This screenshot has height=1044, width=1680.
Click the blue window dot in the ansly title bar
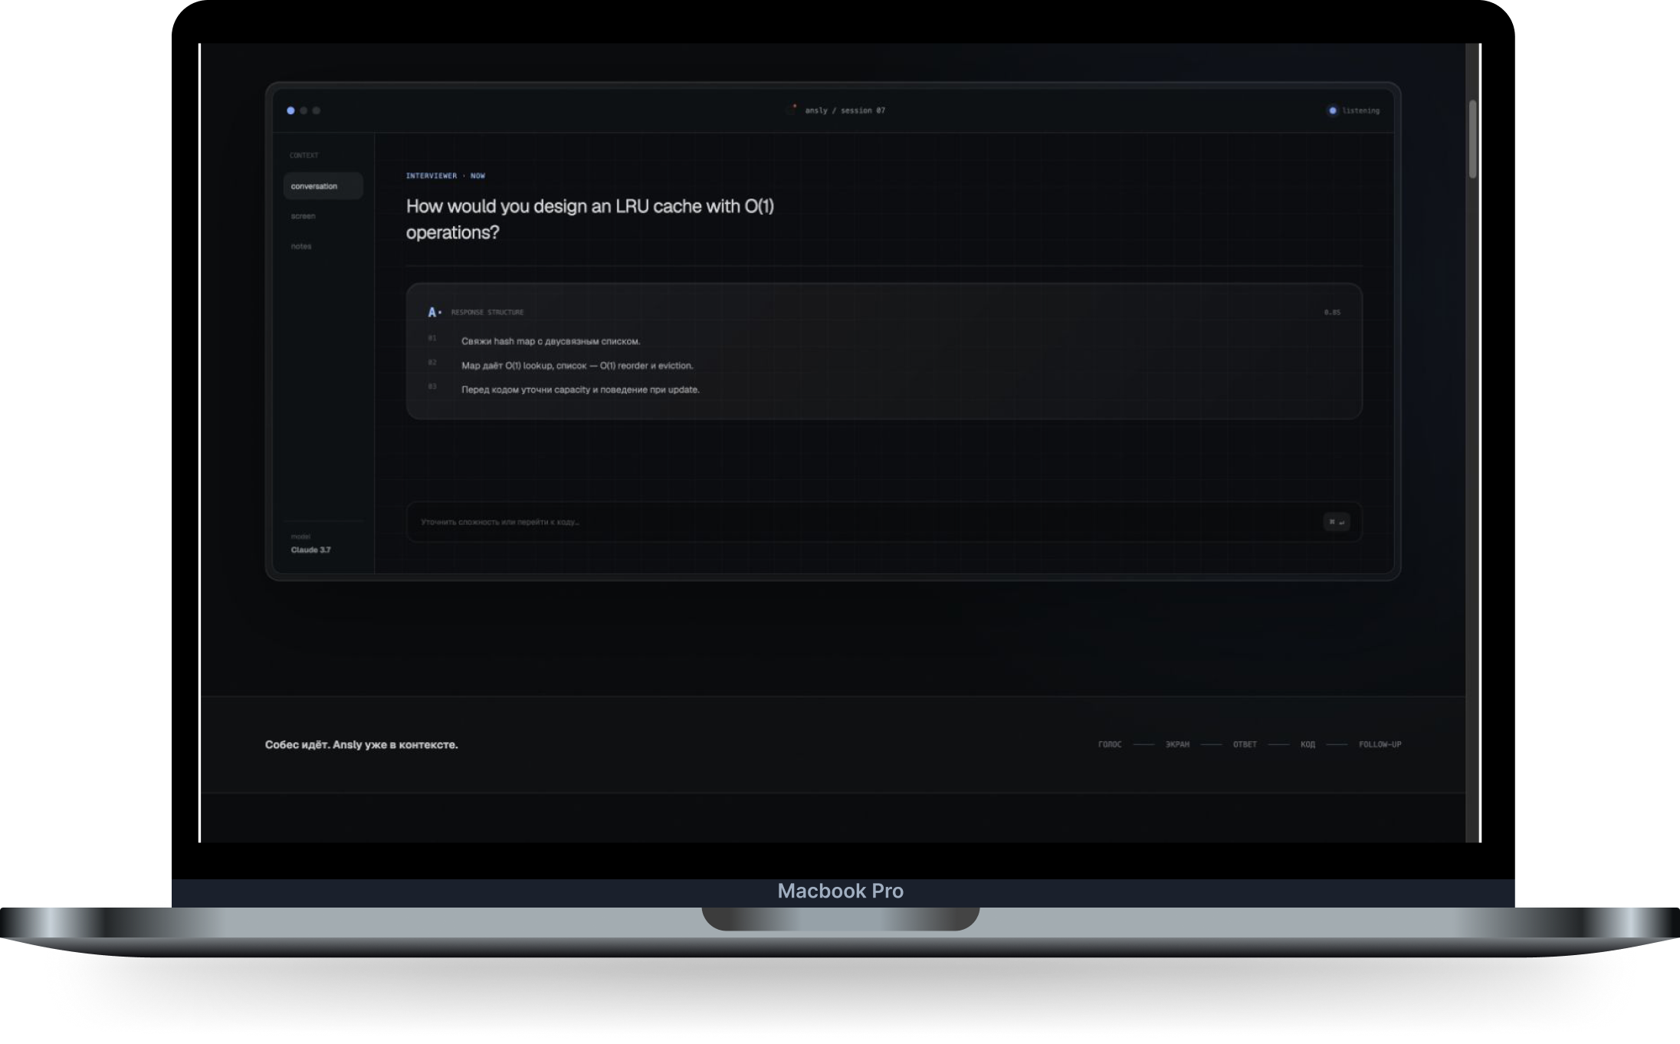coord(290,110)
